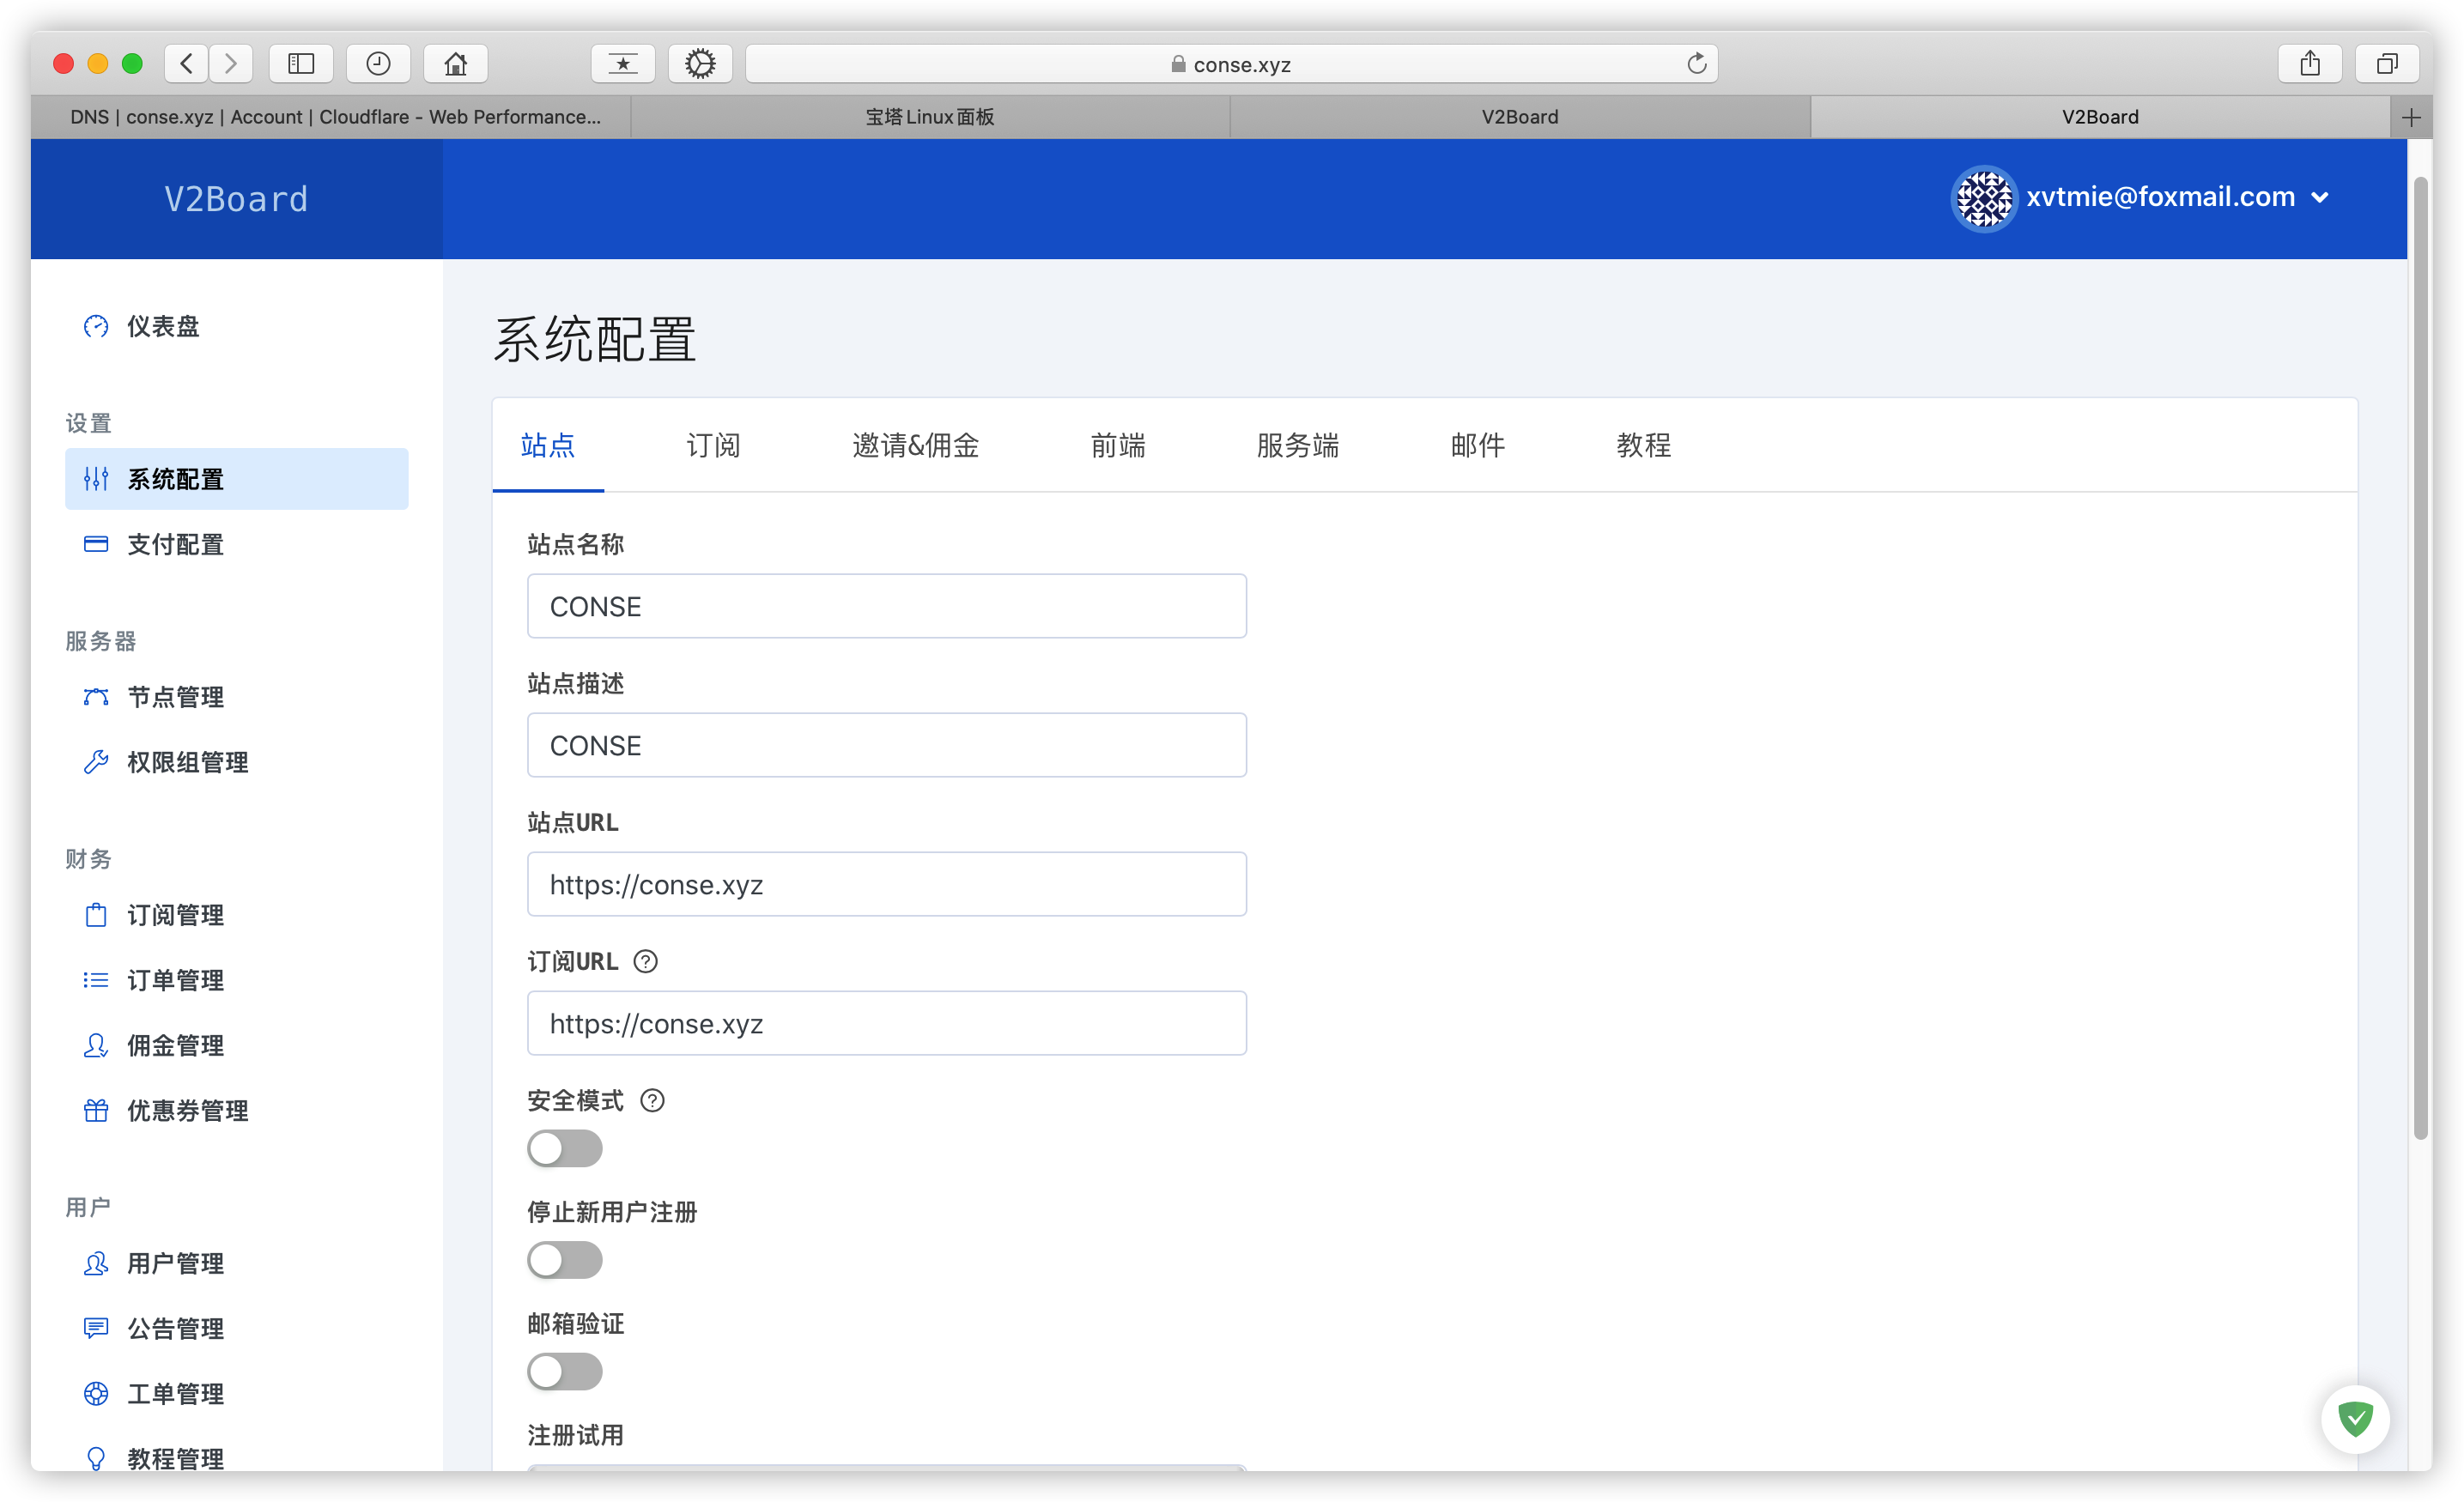
Task: Open the 订单管理 sidebar link
Action: click(x=237, y=980)
